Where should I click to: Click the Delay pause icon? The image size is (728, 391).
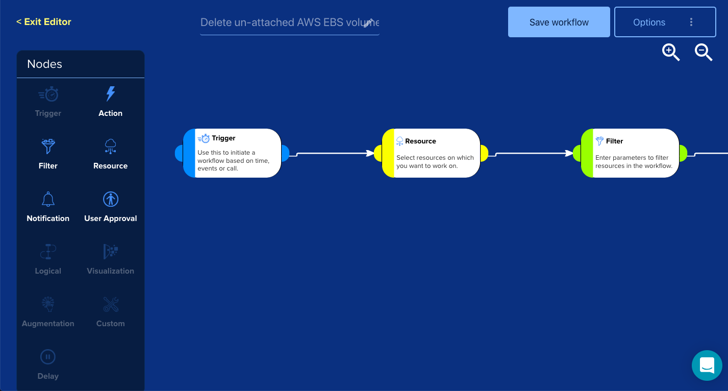coord(48,357)
